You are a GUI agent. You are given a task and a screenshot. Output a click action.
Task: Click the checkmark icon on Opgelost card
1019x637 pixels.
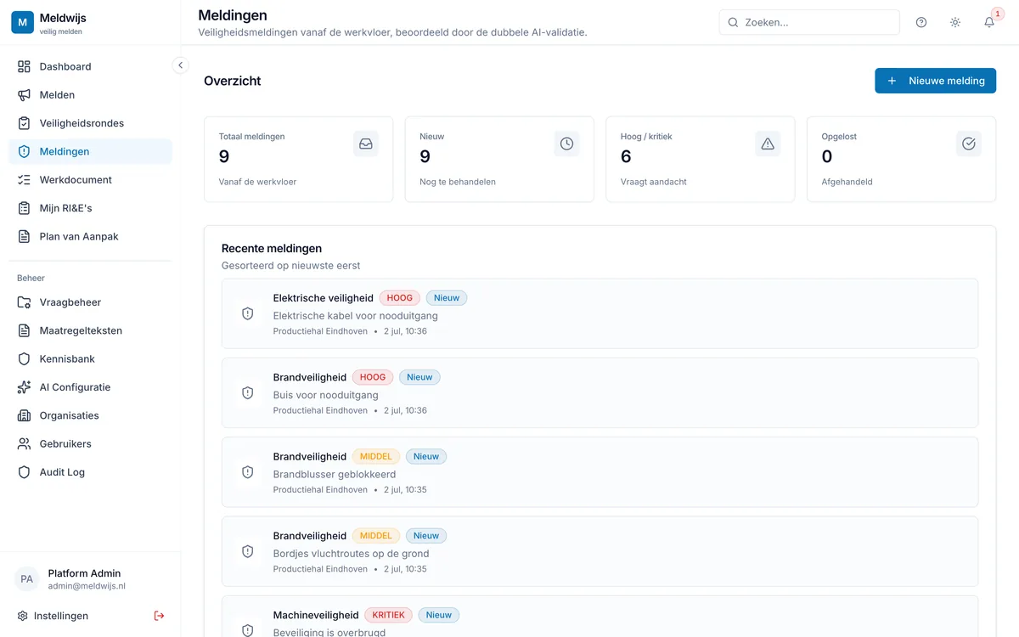969,144
